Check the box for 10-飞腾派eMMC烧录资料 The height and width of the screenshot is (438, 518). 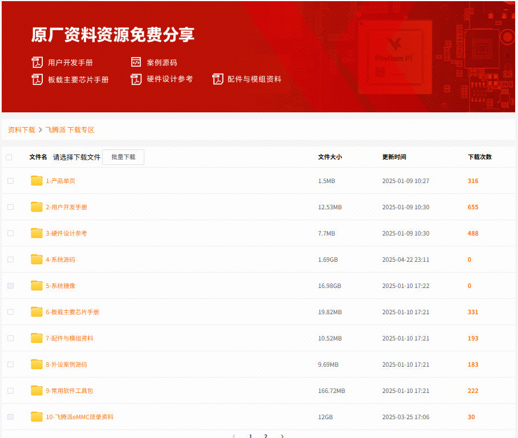11,417
